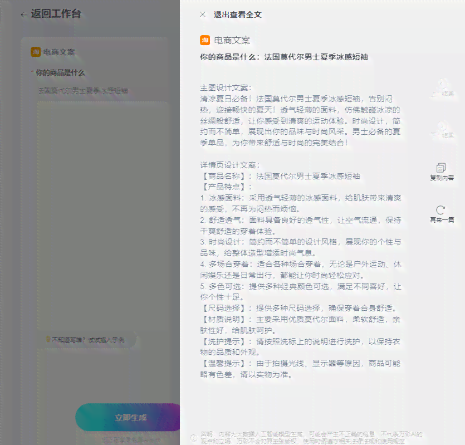Click the orange 电商文案 icon in full-text panel
This screenshot has width=465, height=445.
coord(205,40)
